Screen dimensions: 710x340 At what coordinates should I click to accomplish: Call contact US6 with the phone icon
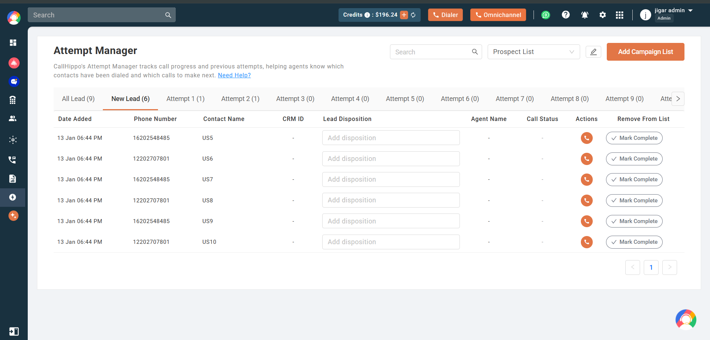tap(587, 159)
